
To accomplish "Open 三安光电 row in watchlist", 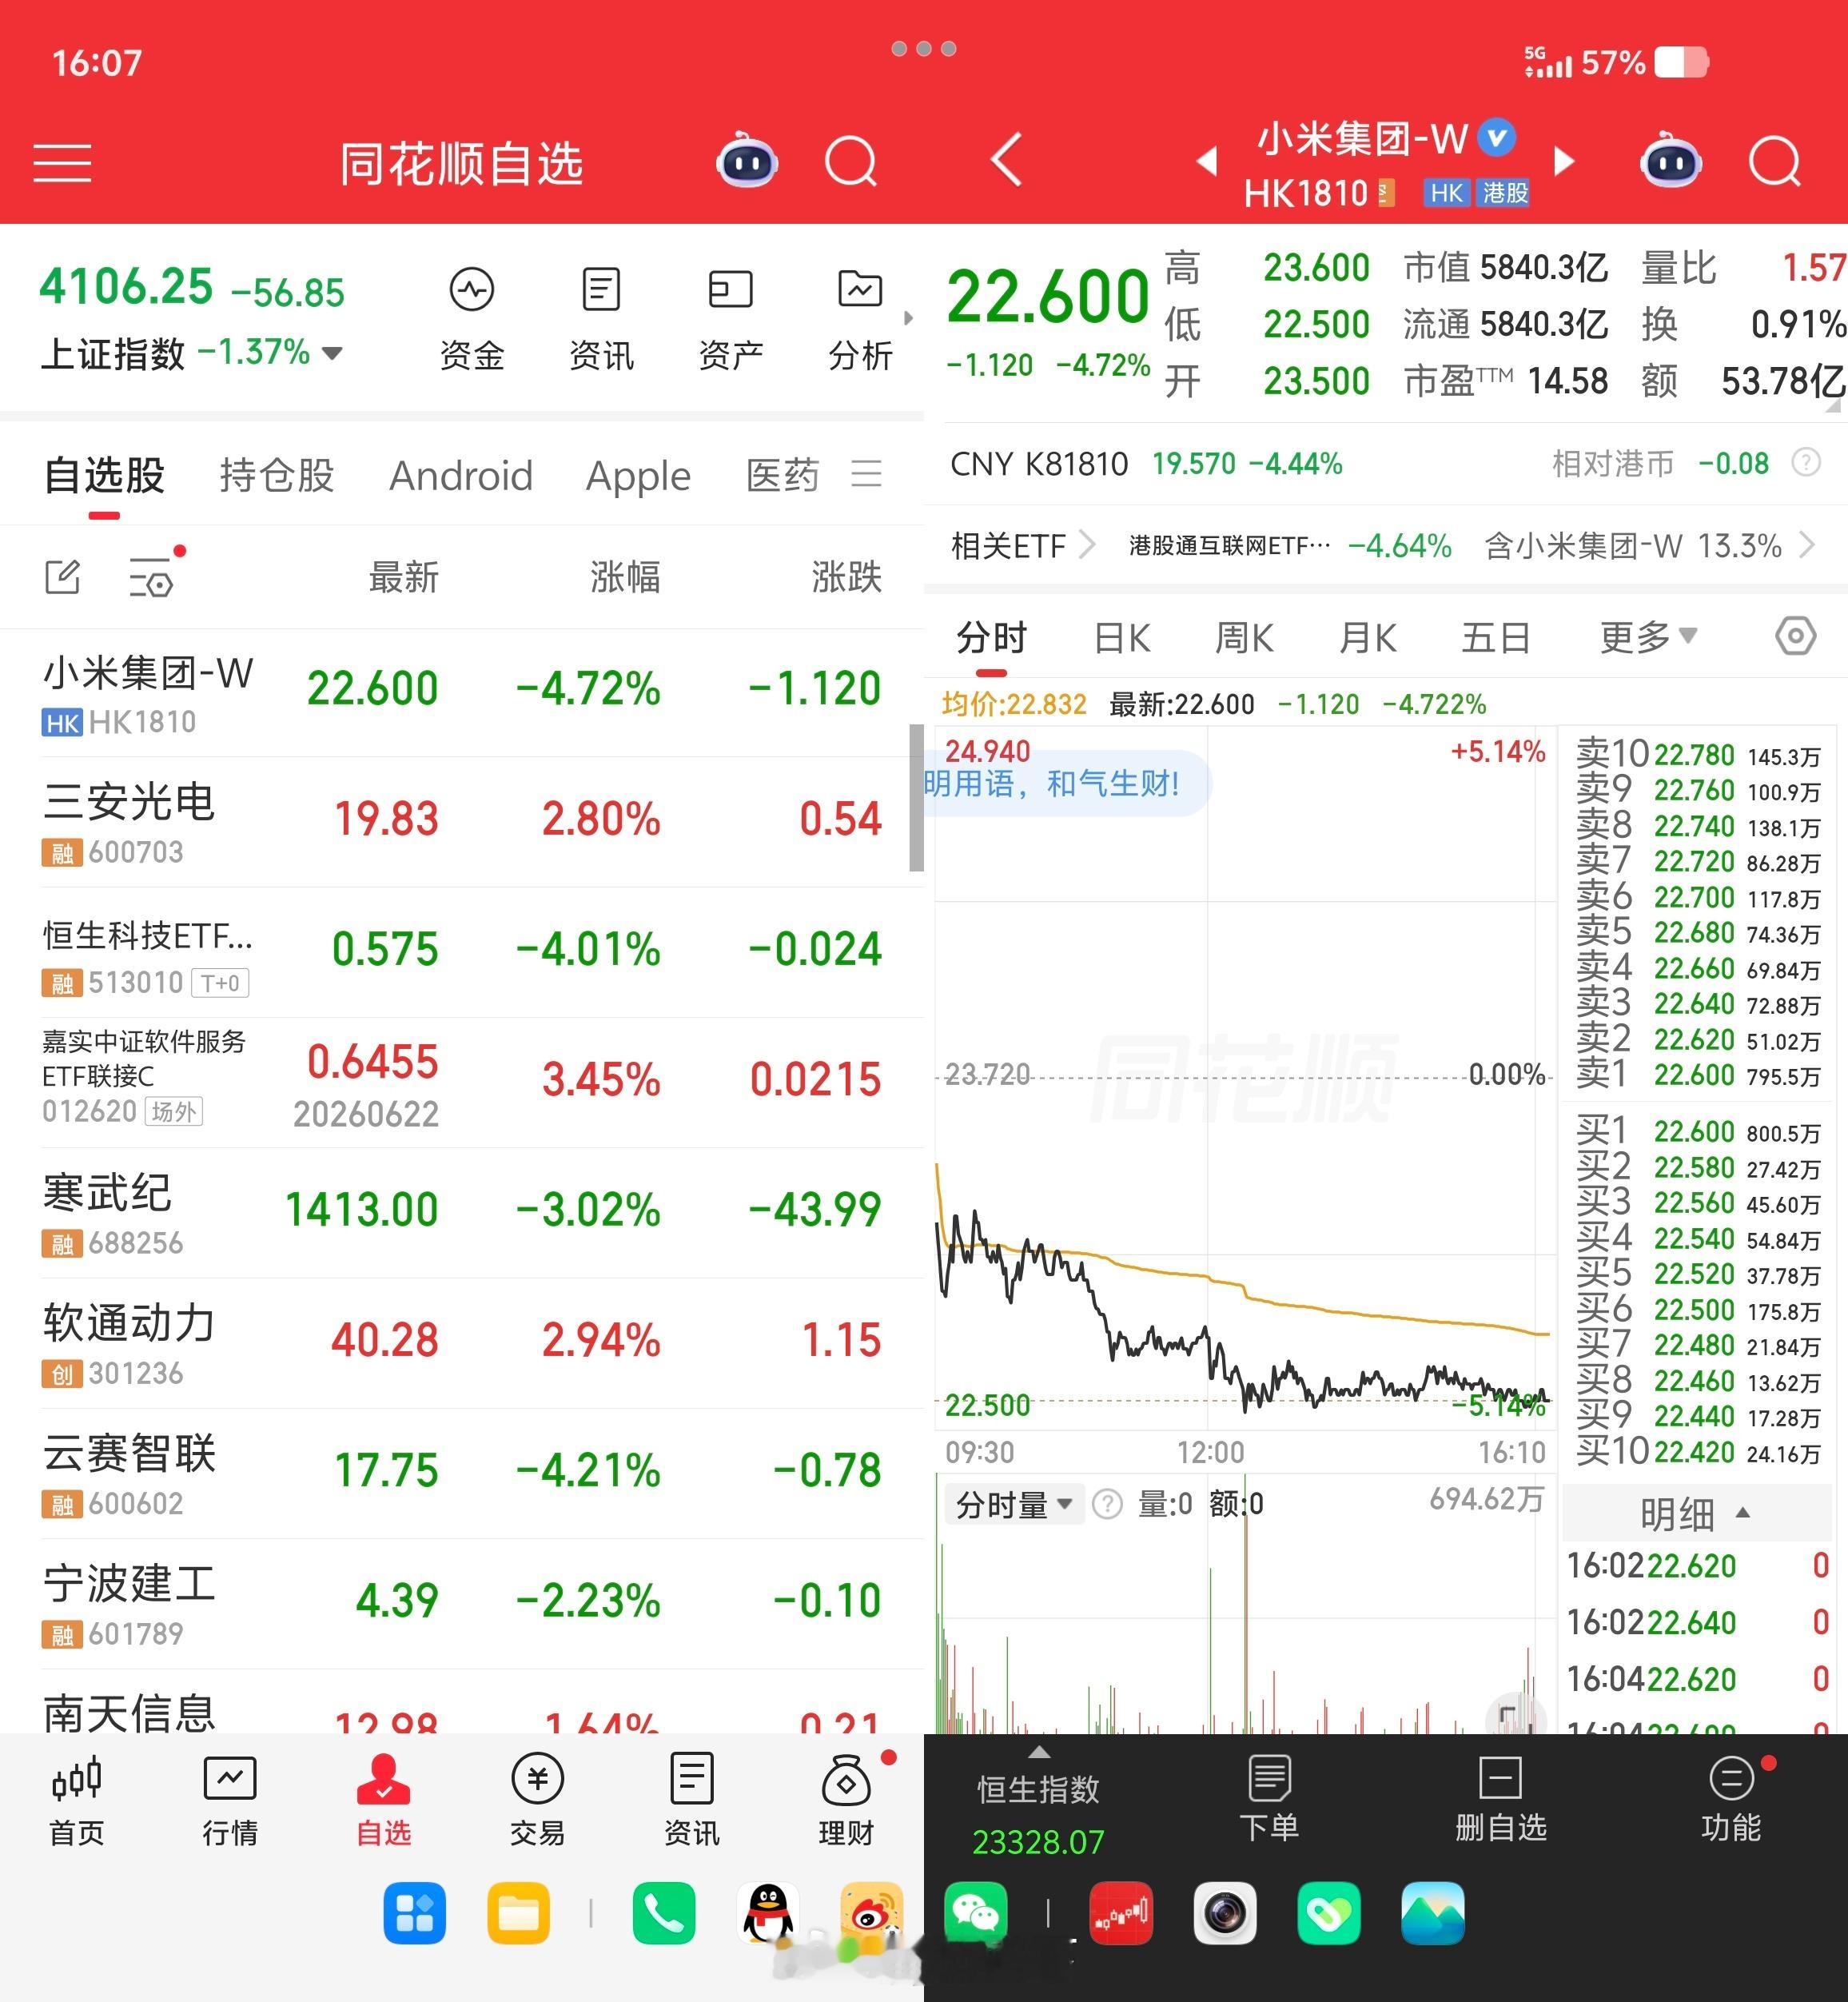I will click(x=461, y=823).
